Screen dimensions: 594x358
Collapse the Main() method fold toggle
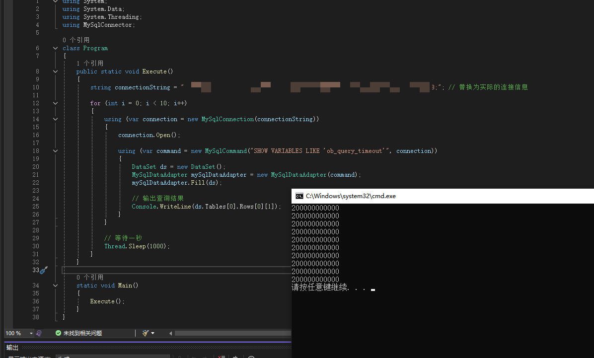55,286
